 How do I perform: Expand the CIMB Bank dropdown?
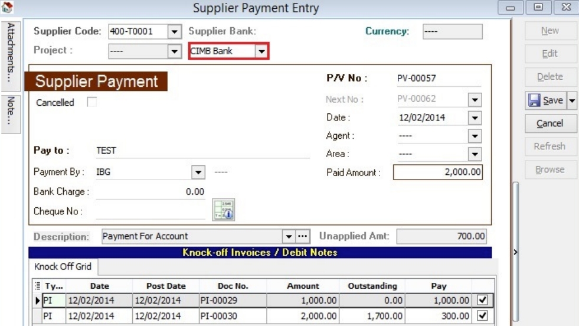click(x=261, y=51)
